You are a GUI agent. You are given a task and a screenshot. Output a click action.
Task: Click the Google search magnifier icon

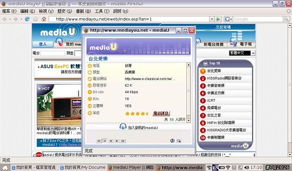(286, 19)
